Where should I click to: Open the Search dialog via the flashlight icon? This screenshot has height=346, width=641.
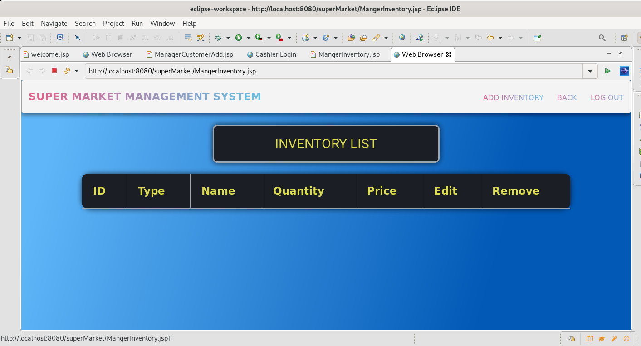click(602, 38)
